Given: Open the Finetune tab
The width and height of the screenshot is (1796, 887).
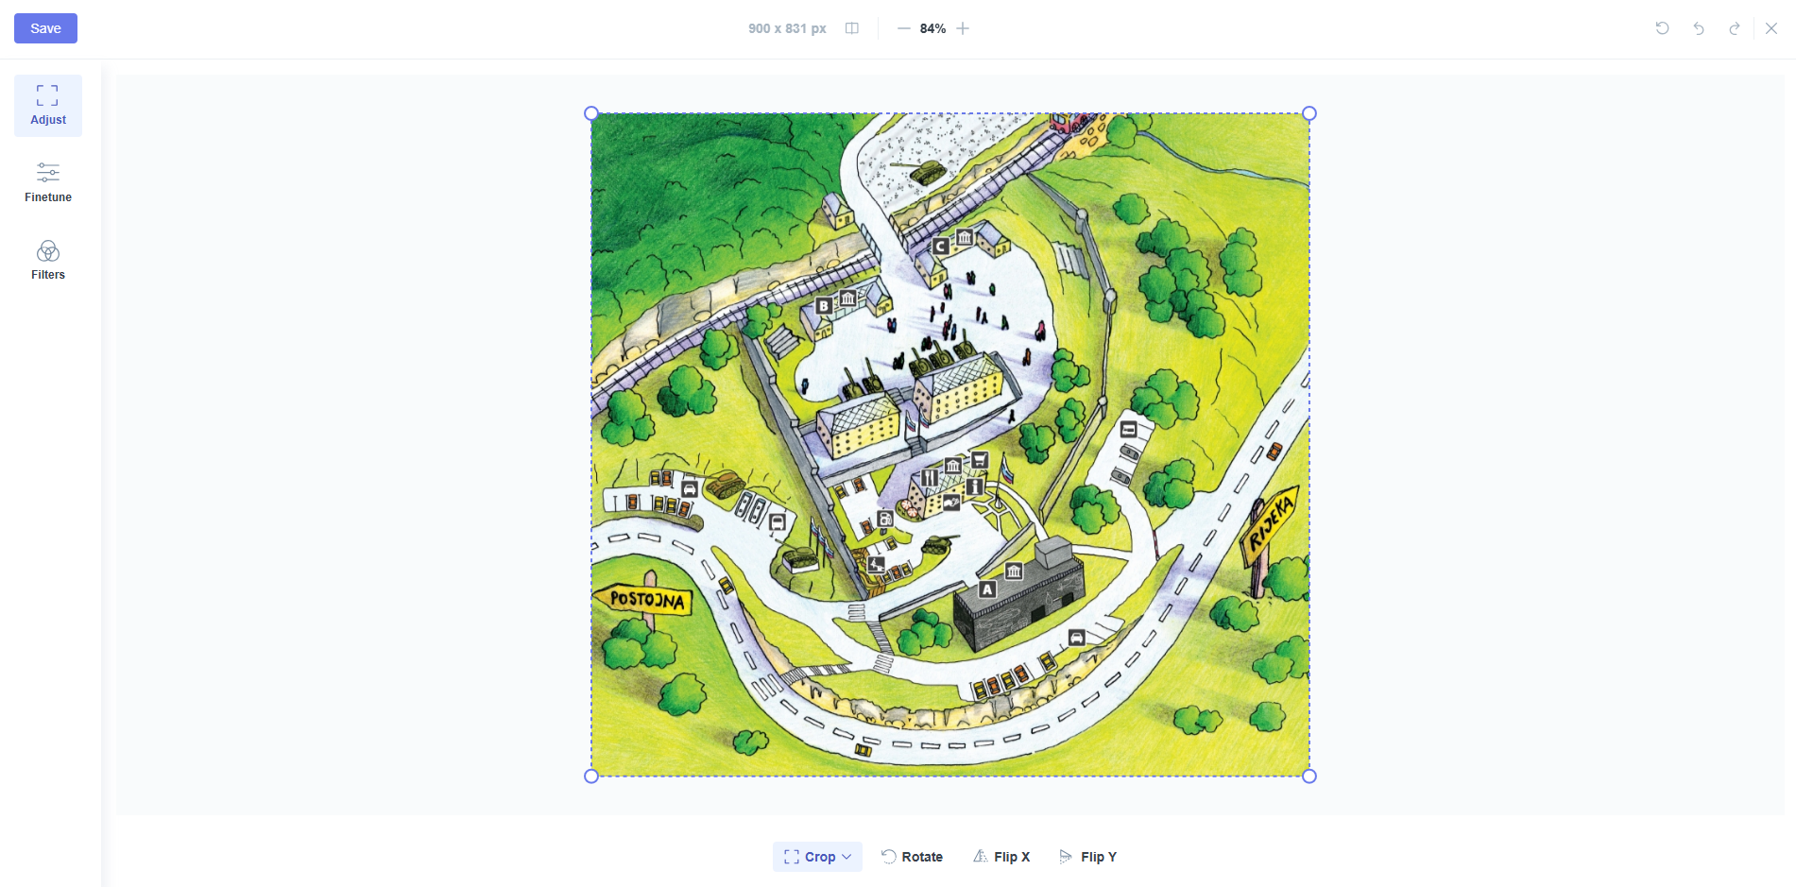Looking at the screenshot, I should pyautogui.click(x=48, y=183).
